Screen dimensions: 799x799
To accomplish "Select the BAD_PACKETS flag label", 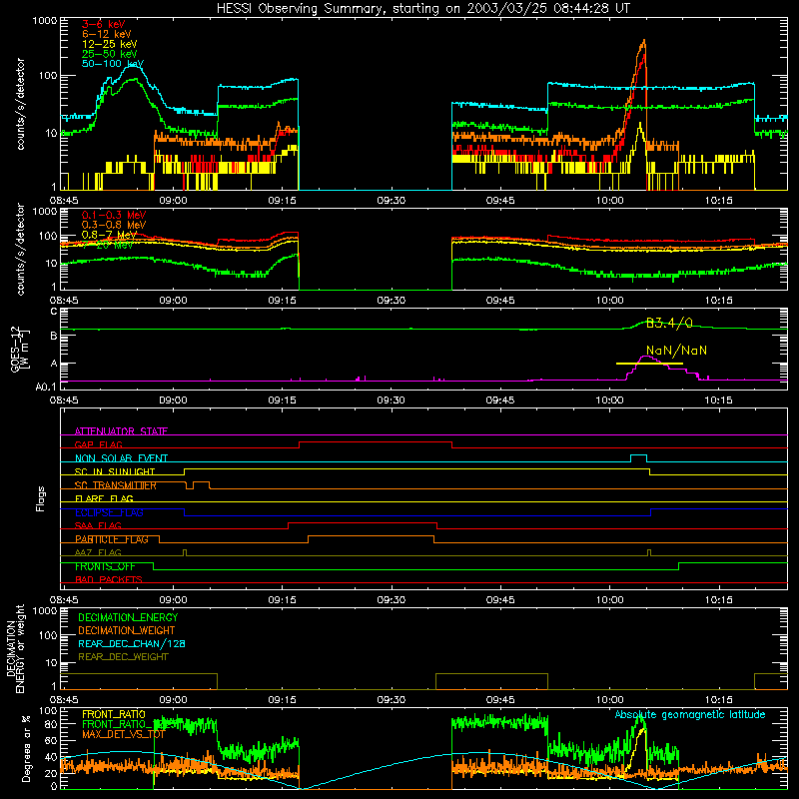I will [x=109, y=579].
